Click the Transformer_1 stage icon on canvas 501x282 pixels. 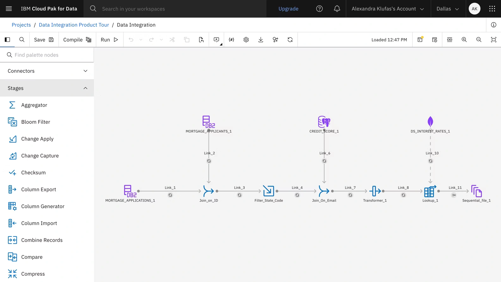375,191
